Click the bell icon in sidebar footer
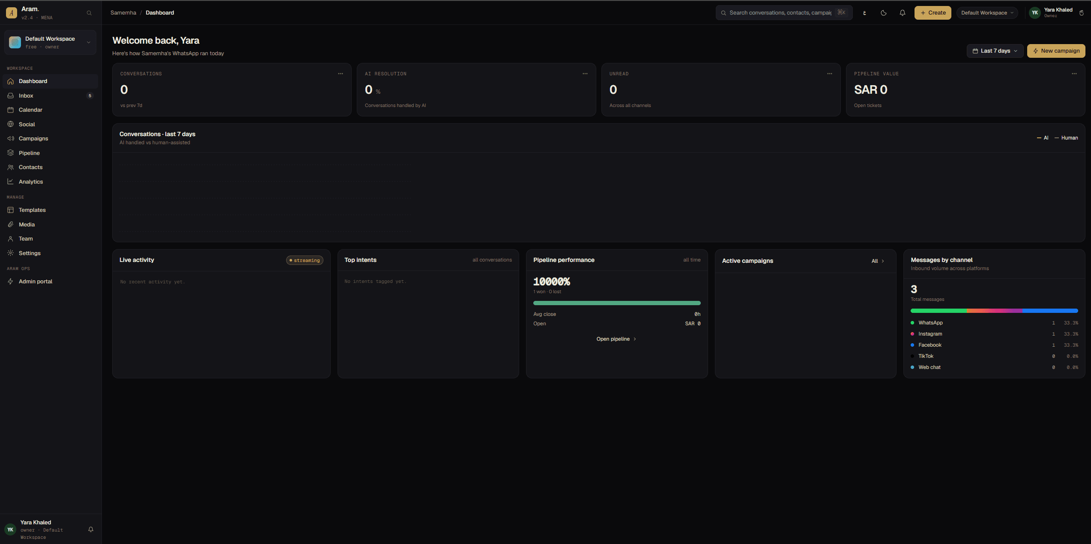The image size is (1091, 544). click(x=91, y=529)
